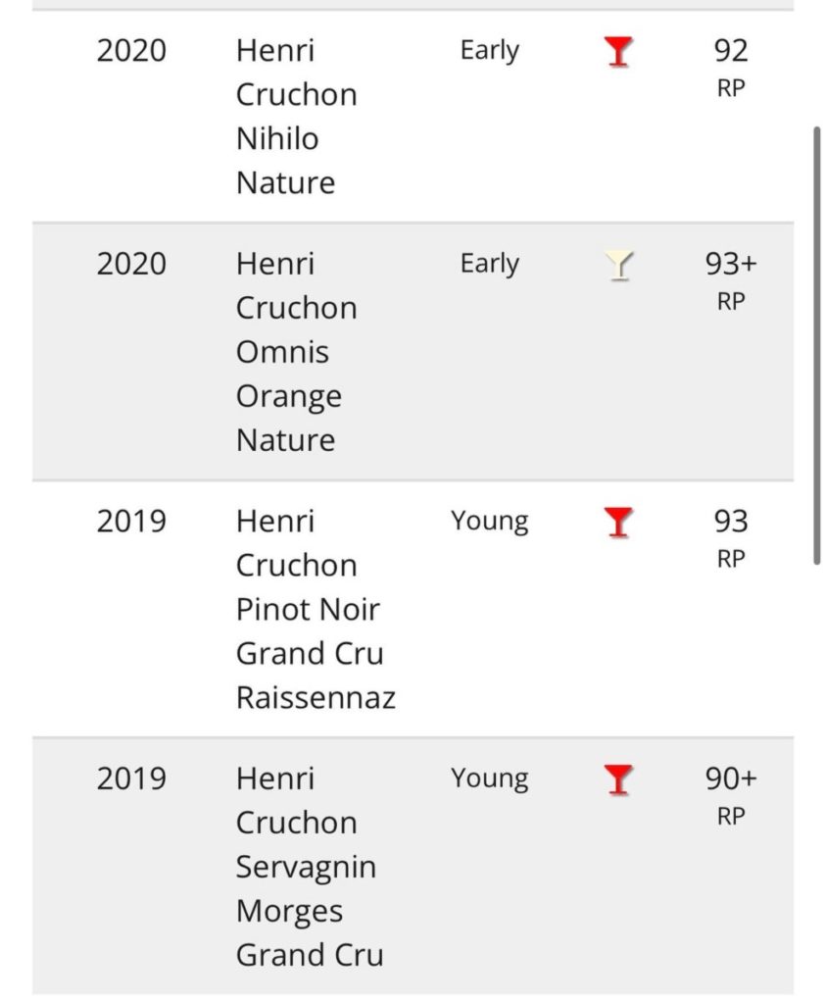Click 2020 vintage of Nihilo Nature row
Screen dimensions: 827x1004
coord(131,51)
